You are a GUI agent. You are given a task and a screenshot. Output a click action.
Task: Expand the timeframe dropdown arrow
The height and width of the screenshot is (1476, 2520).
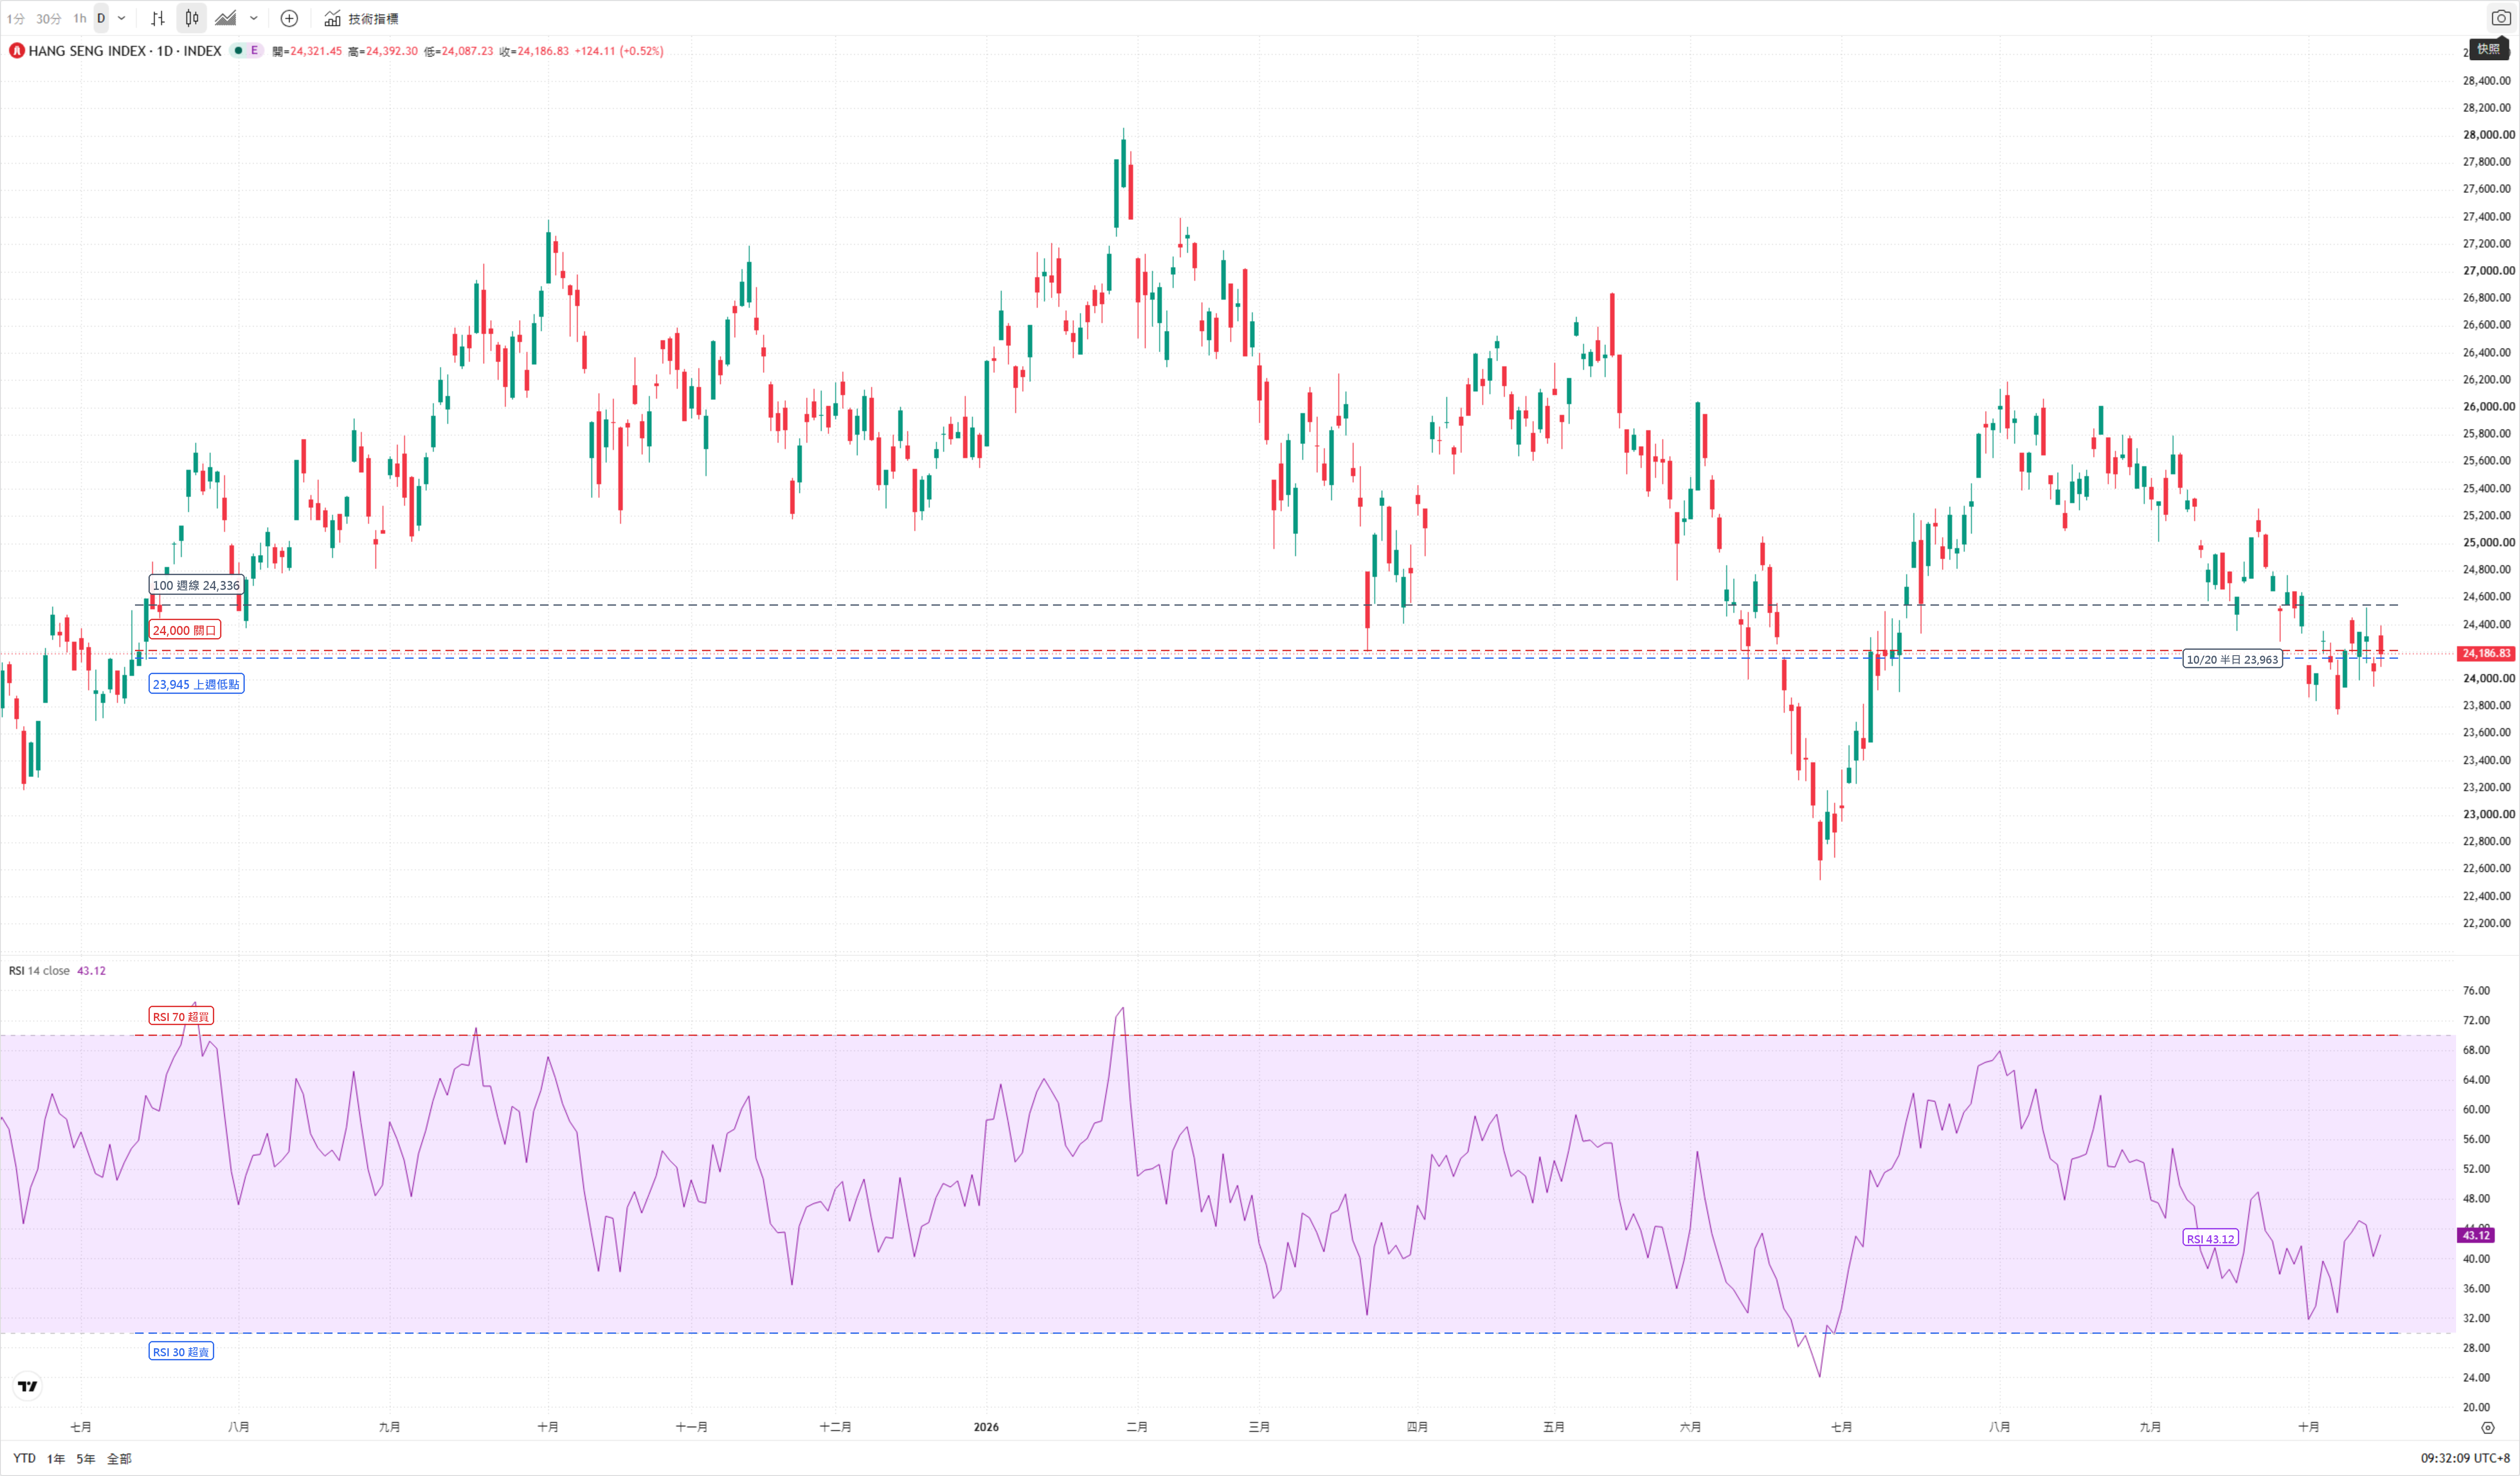[x=122, y=18]
